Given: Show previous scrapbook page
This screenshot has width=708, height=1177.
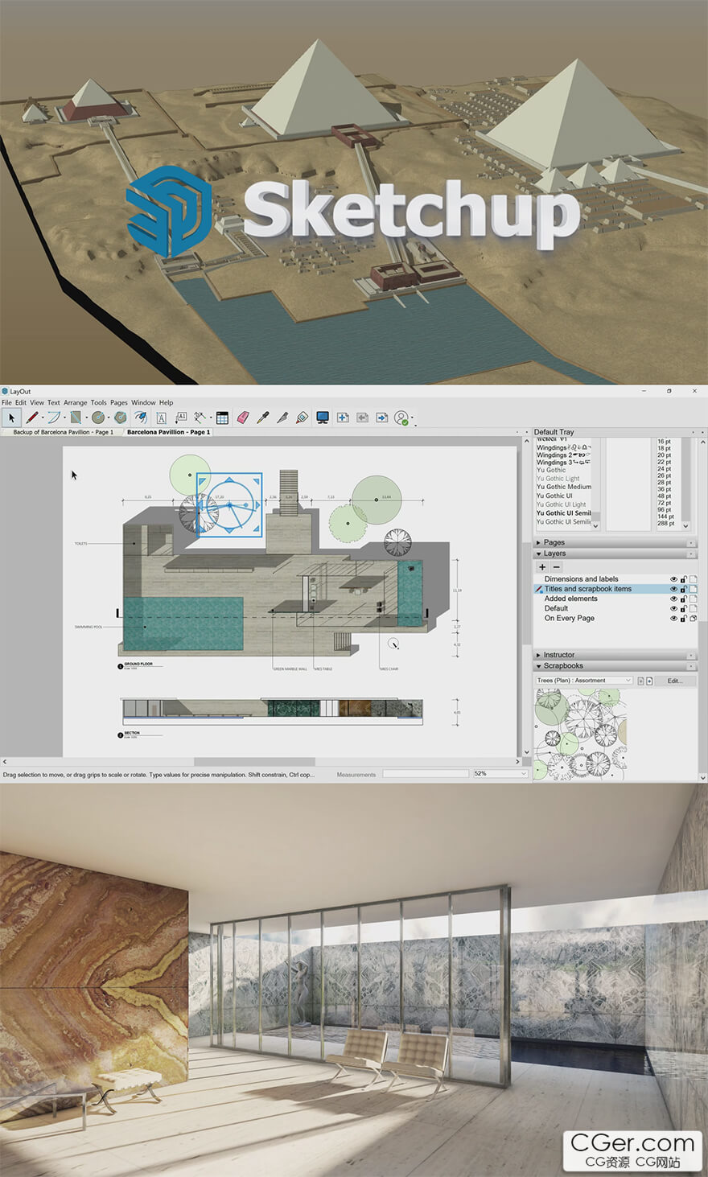Looking at the screenshot, I should [641, 681].
